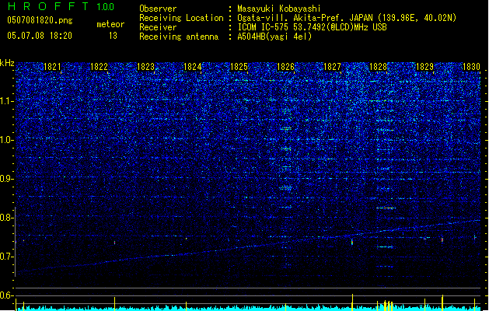Click the date stamp 05.07.08 18:20
Viewport: 489px width, 311px height.
tap(40, 36)
